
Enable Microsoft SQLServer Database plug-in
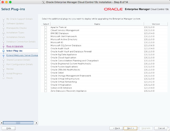[45, 45]
